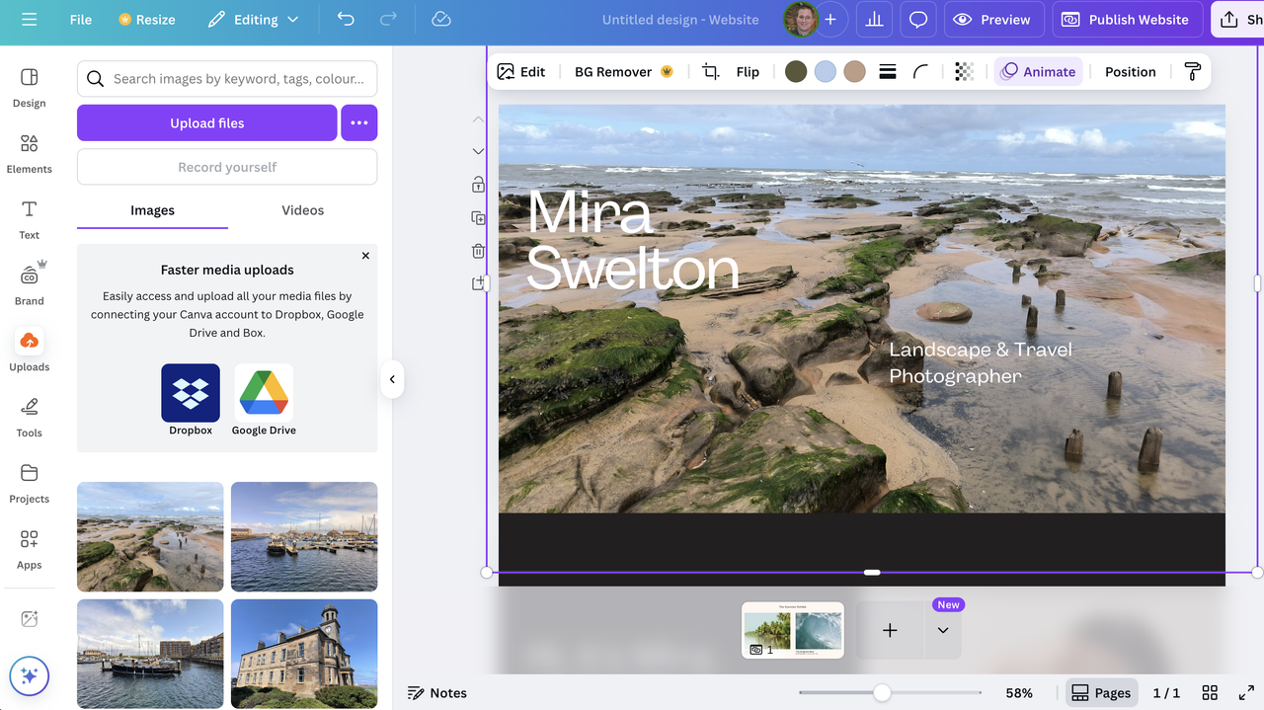Screen dimensions: 1264x710
Task: Open the Elements sidebar panel
Action: coord(30,153)
